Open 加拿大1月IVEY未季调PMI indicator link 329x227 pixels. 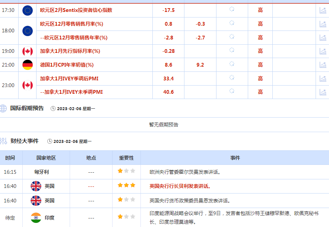tap(71, 92)
